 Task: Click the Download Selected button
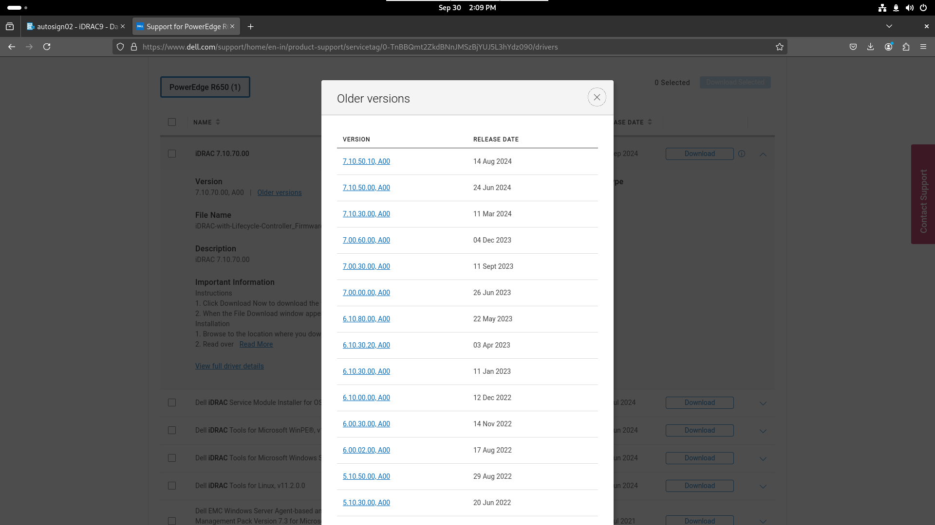coord(735,82)
